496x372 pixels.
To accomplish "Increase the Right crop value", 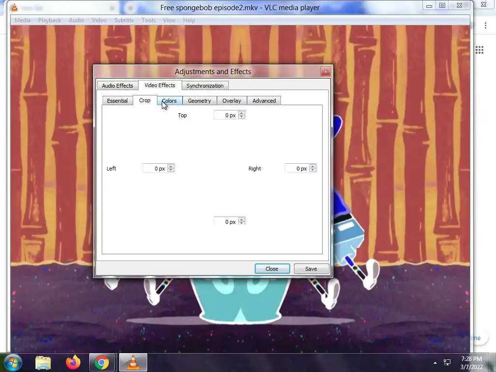I will (x=313, y=167).
